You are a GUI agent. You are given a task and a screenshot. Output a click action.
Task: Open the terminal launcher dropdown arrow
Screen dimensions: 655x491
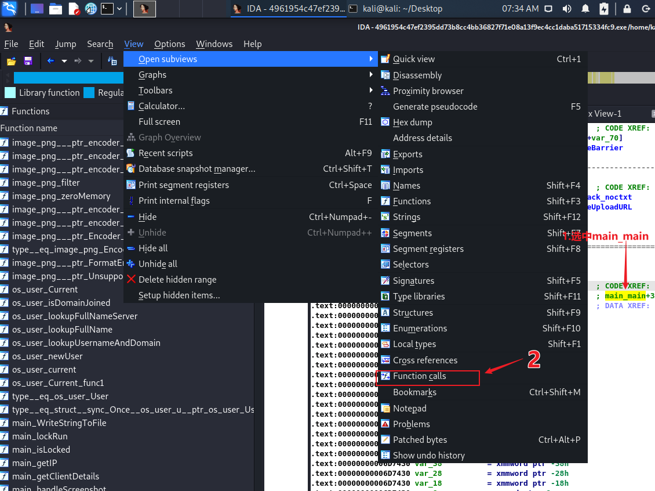pos(119,9)
